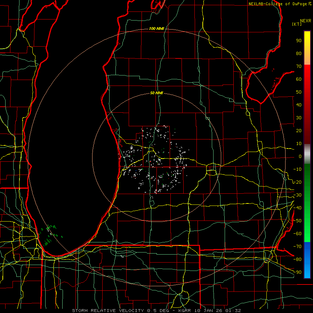Select the -50 value on velocity scale
The width and height of the screenshot is (313, 313).
(x=297, y=221)
